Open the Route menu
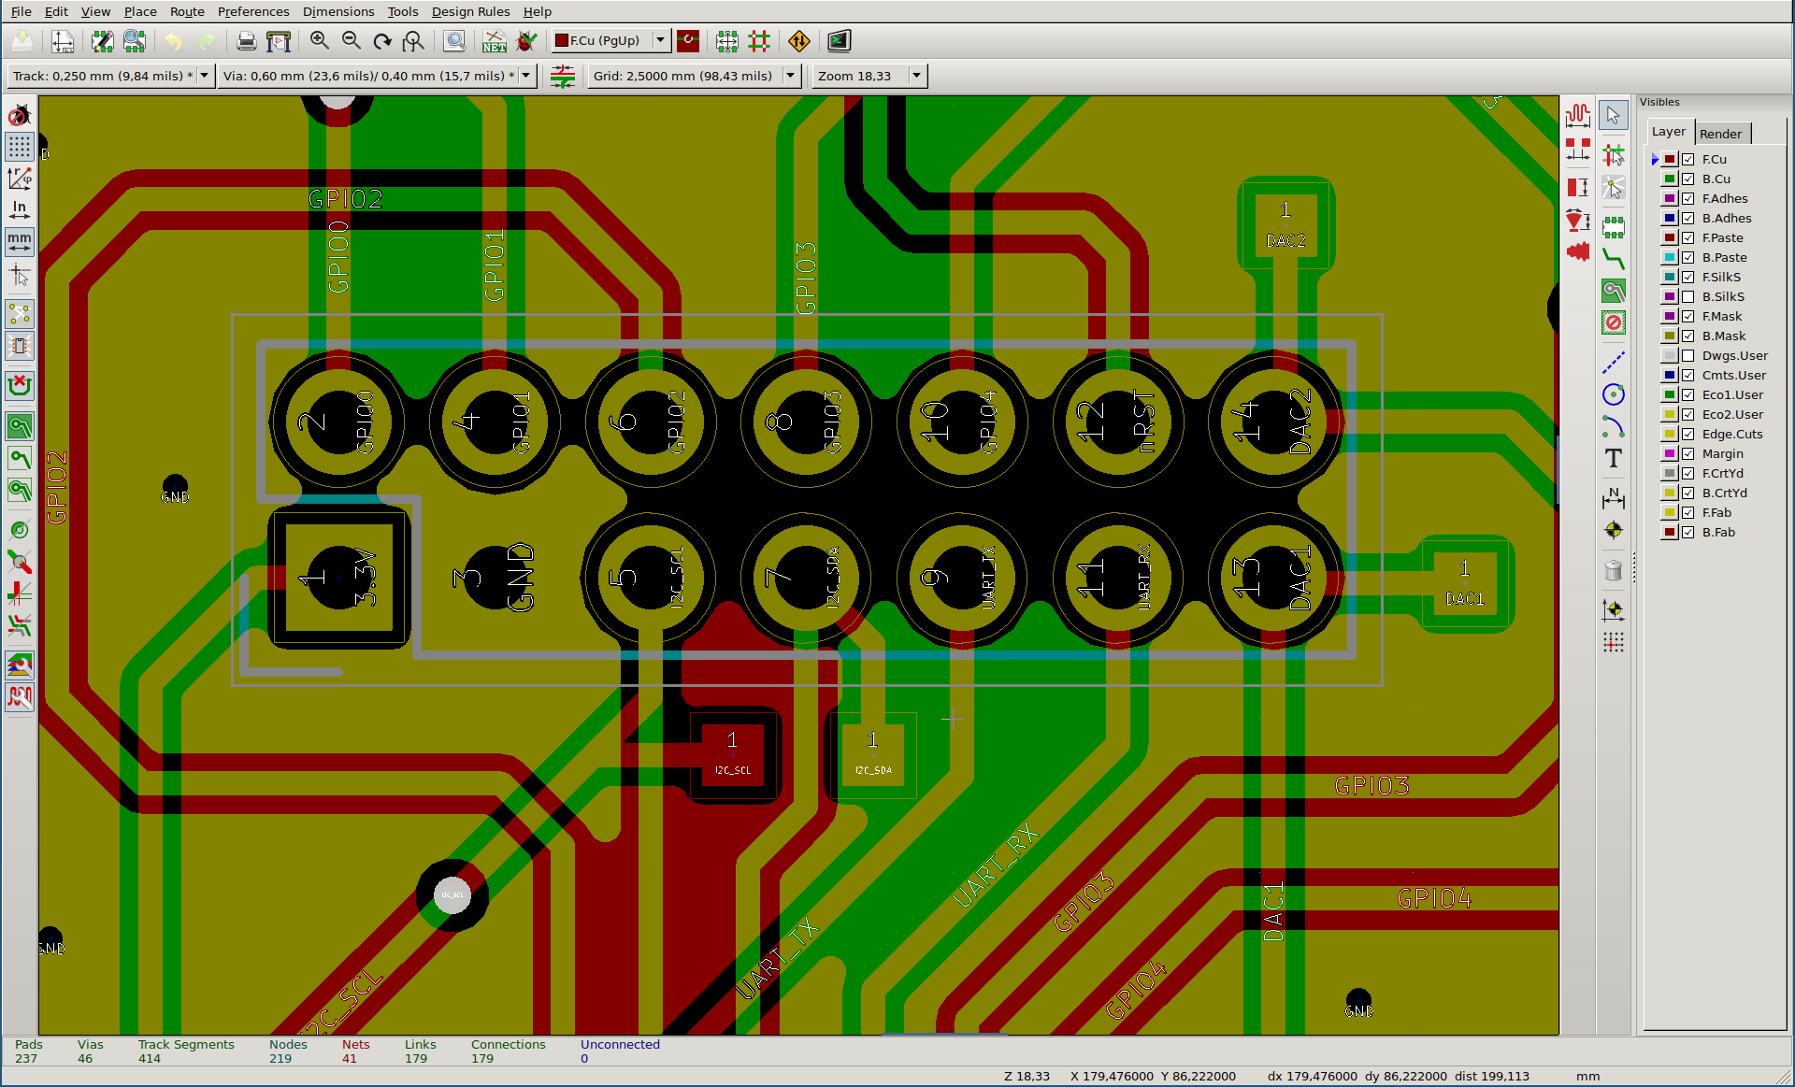1795x1087 pixels. click(x=187, y=11)
